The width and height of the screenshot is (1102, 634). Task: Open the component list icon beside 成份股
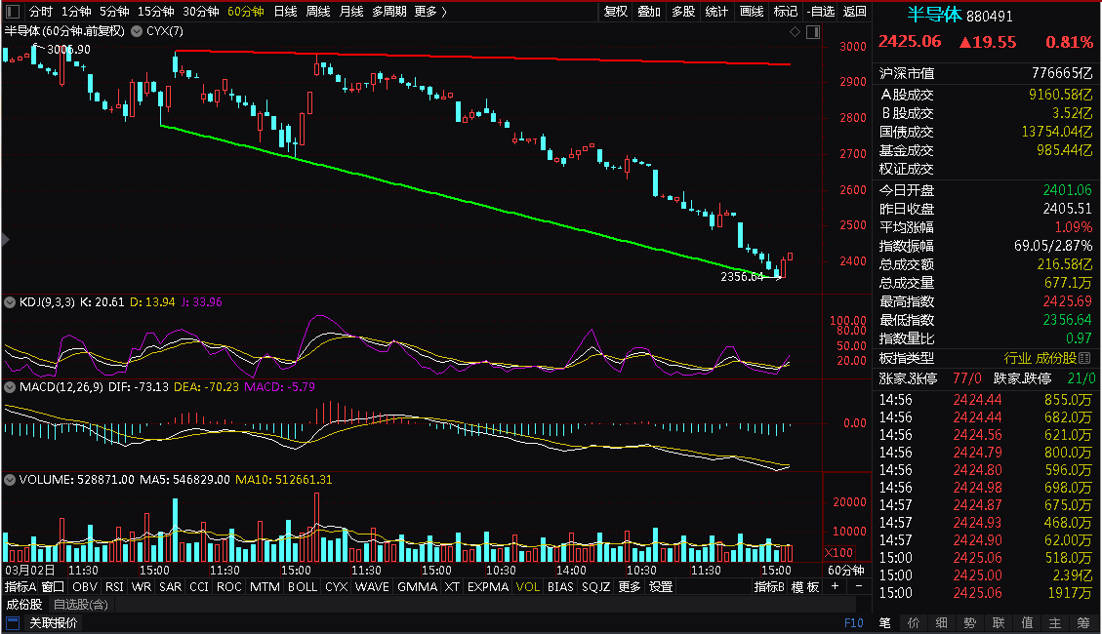tap(1084, 358)
